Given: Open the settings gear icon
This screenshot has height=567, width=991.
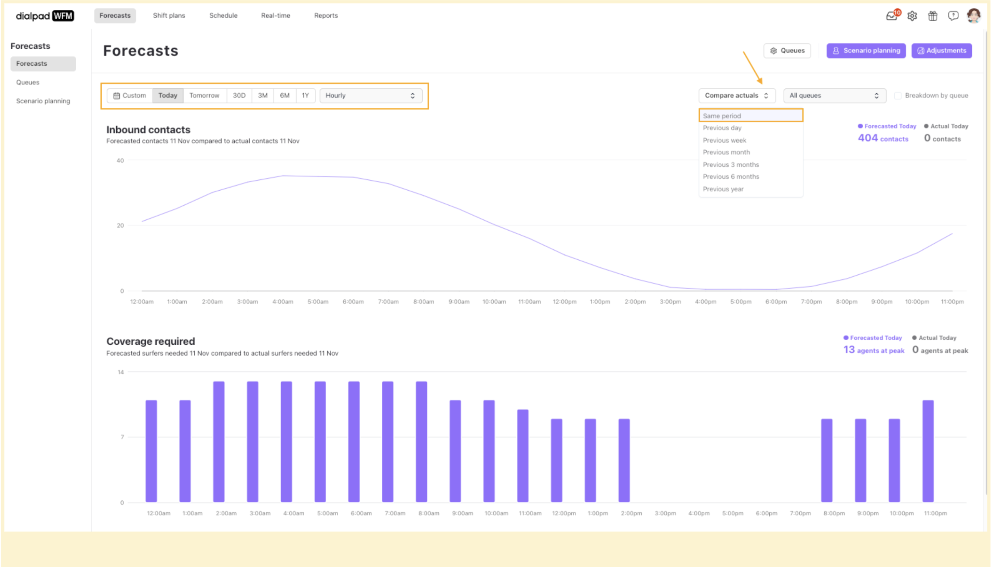Looking at the screenshot, I should coord(912,16).
